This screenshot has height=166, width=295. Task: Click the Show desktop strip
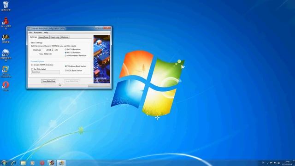pyautogui.click(x=294, y=163)
